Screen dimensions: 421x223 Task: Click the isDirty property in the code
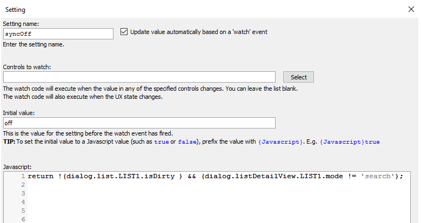point(159,177)
